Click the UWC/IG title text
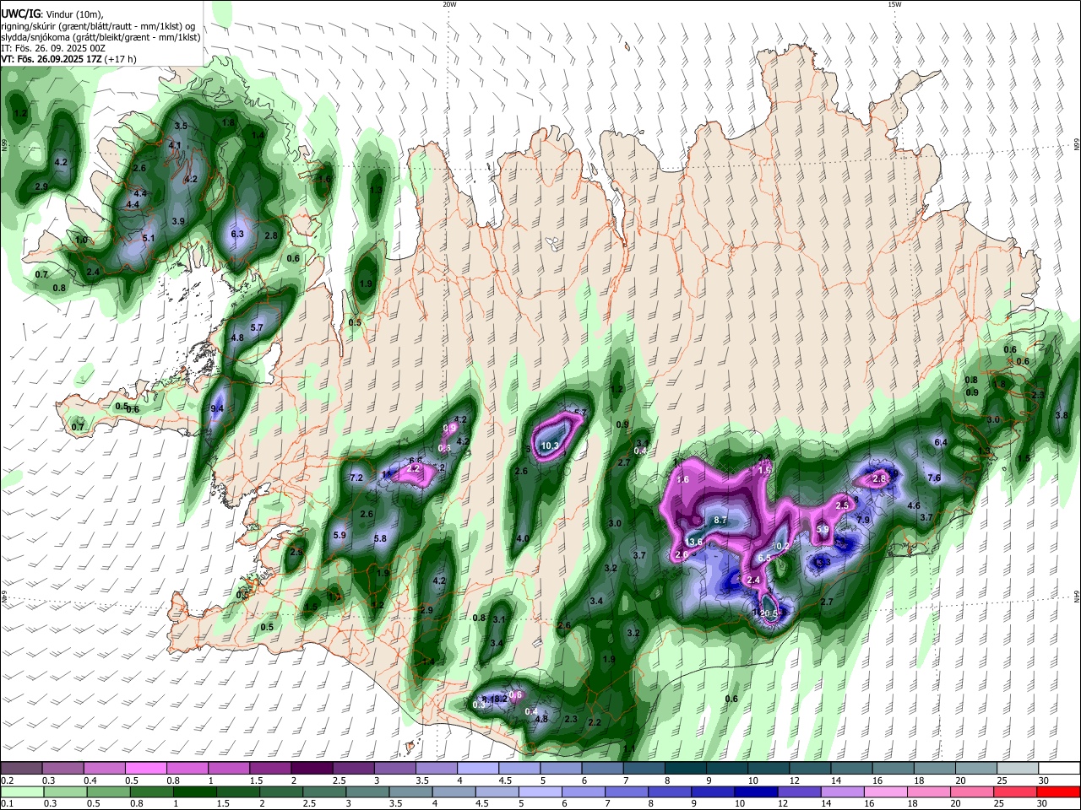The height and width of the screenshot is (810, 1081). pyautogui.click(x=20, y=13)
